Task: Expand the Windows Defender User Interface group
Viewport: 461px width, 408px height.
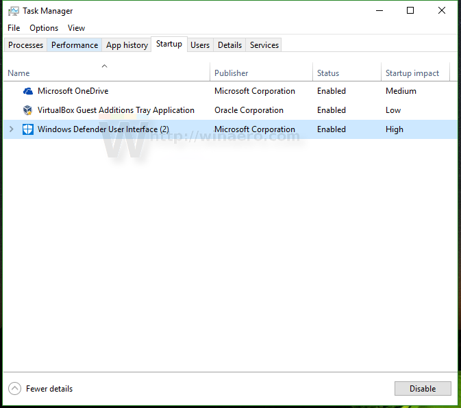Action: (x=11, y=129)
